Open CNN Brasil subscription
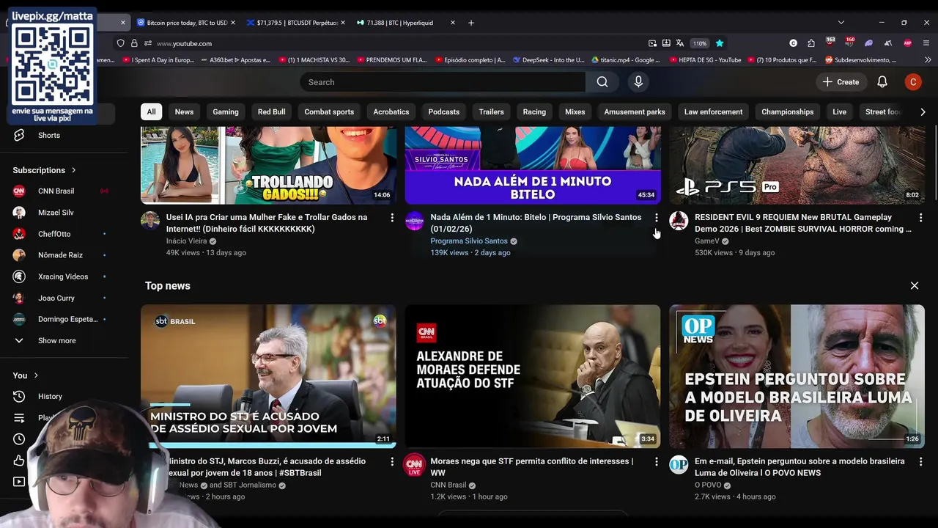The width and height of the screenshot is (938, 528). click(x=56, y=191)
